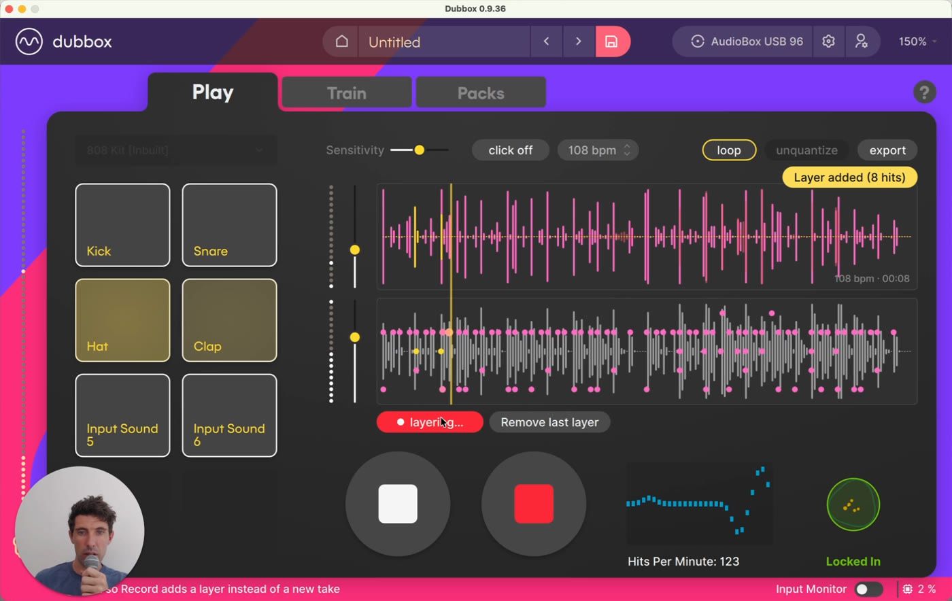Open the CPU usage indicator icon
Screen dimensions: 952x601
click(908, 589)
